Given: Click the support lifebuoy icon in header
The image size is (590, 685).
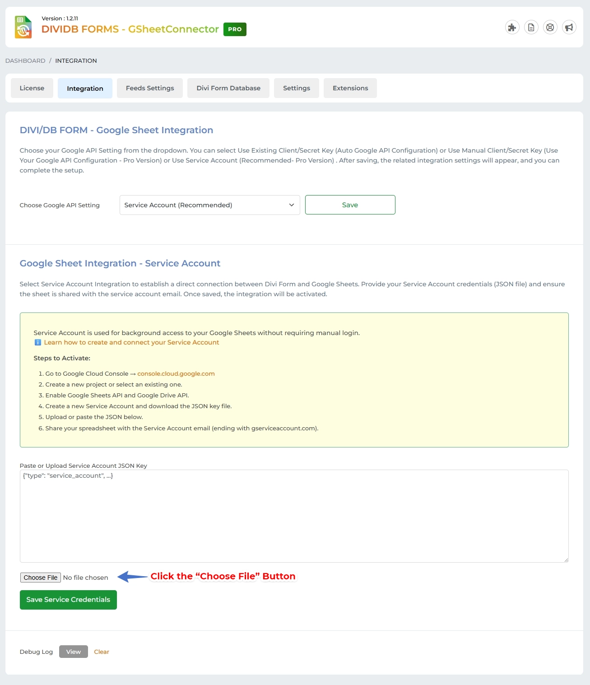Looking at the screenshot, I should click(x=550, y=27).
